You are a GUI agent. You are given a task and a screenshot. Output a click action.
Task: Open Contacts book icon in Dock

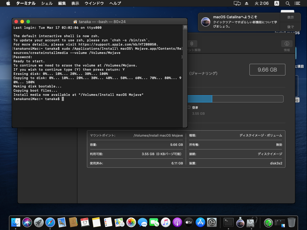pyautogui.click(x=73, y=223)
